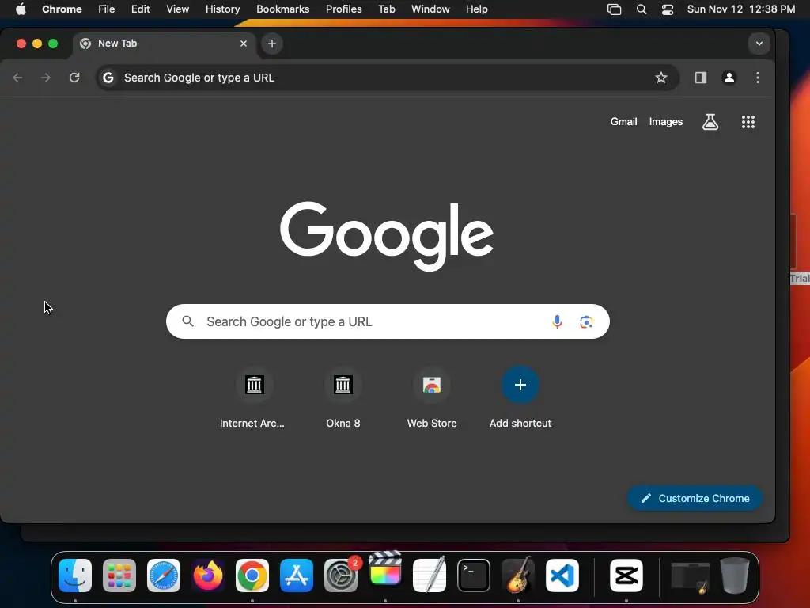This screenshot has height=608, width=810.
Task: Open the side panel icon
Action: 701,78
